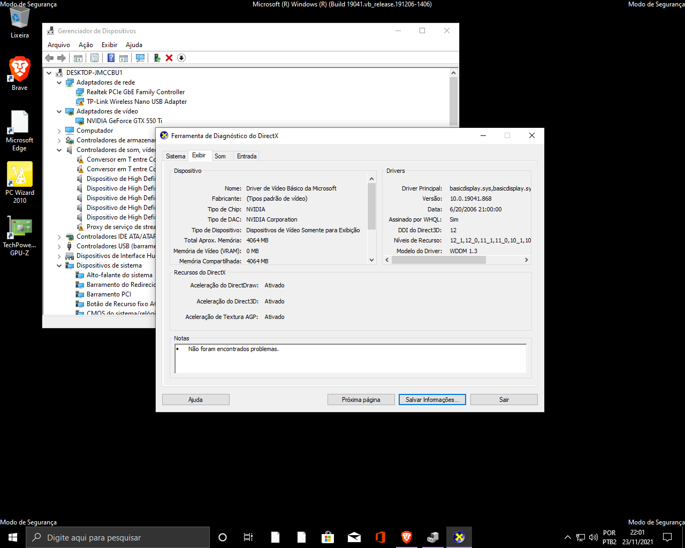Expand Controladores de armazenamento node
This screenshot has height=548, width=685.
coord(59,140)
